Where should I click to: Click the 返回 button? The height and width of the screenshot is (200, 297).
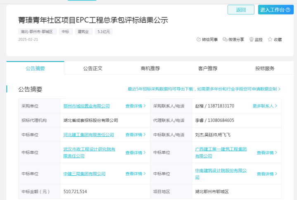point(241,10)
